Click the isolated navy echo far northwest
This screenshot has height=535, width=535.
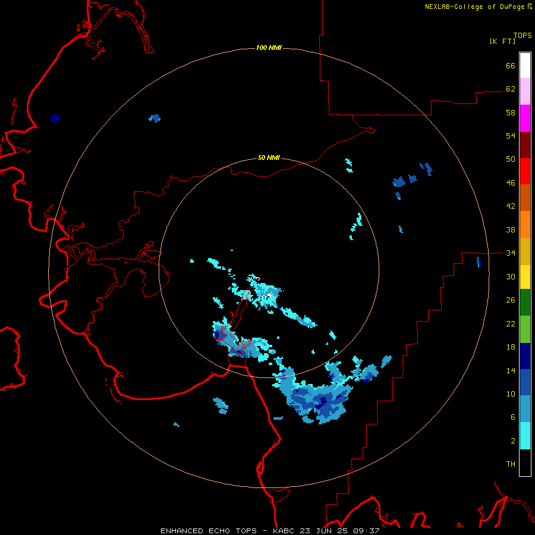pyautogui.click(x=55, y=119)
